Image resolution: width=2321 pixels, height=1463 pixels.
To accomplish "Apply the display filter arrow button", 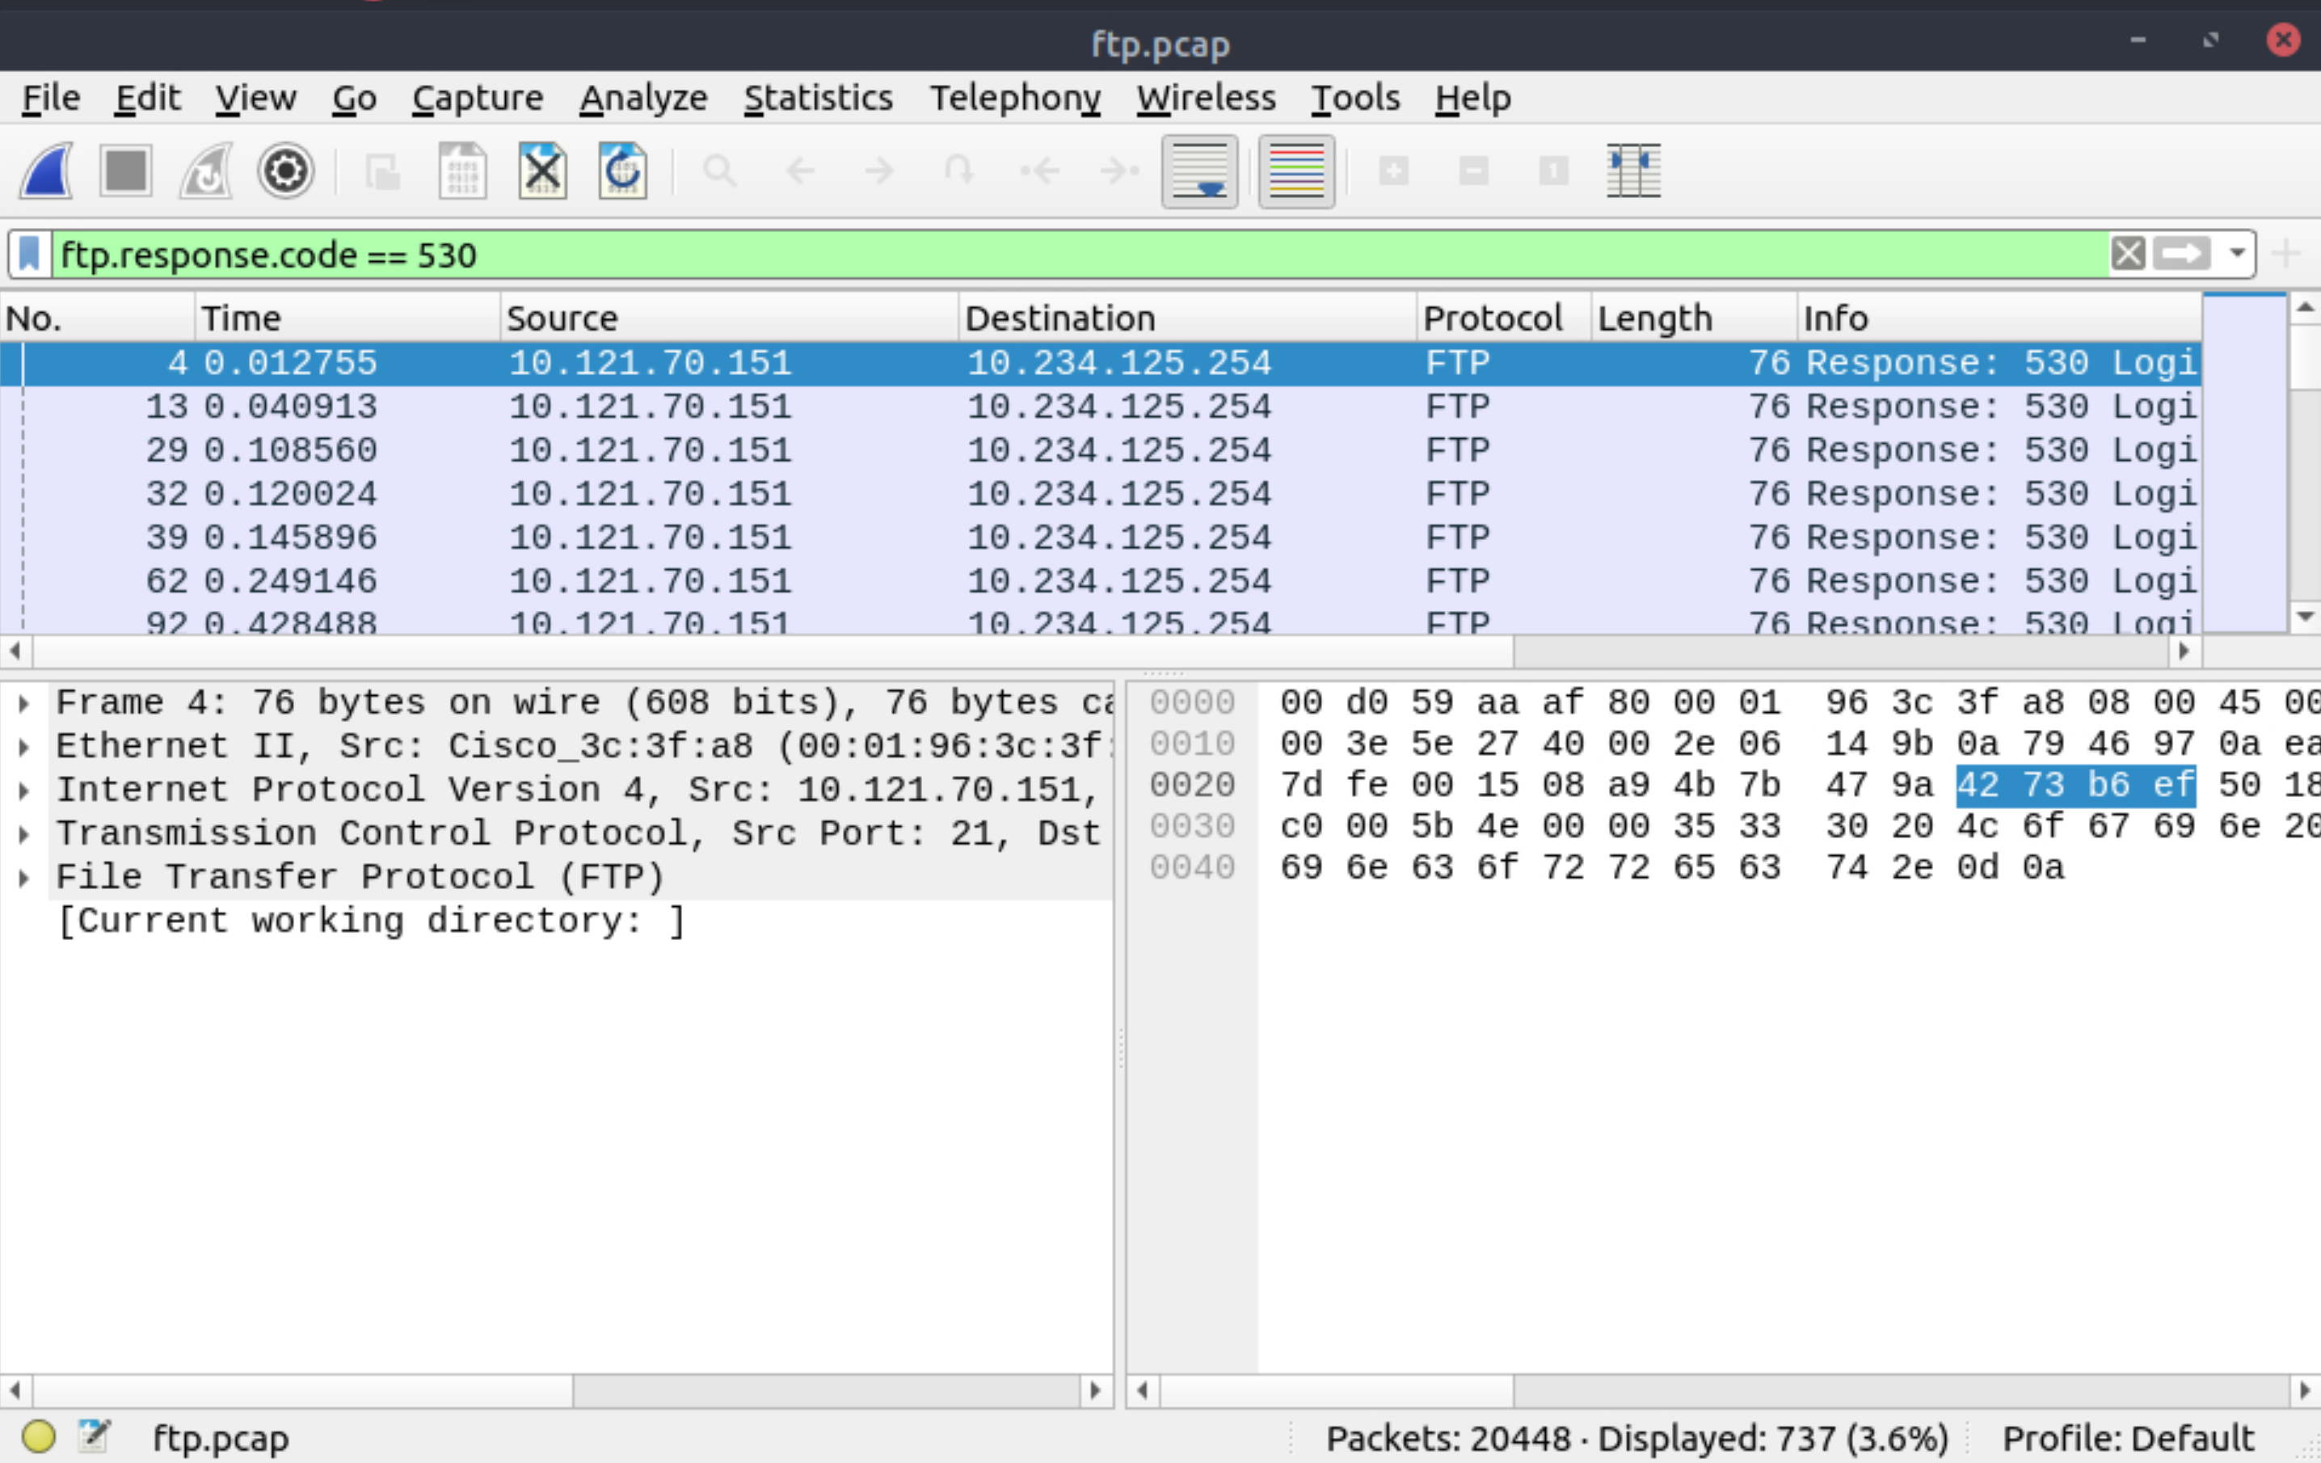I will (x=2182, y=255).
